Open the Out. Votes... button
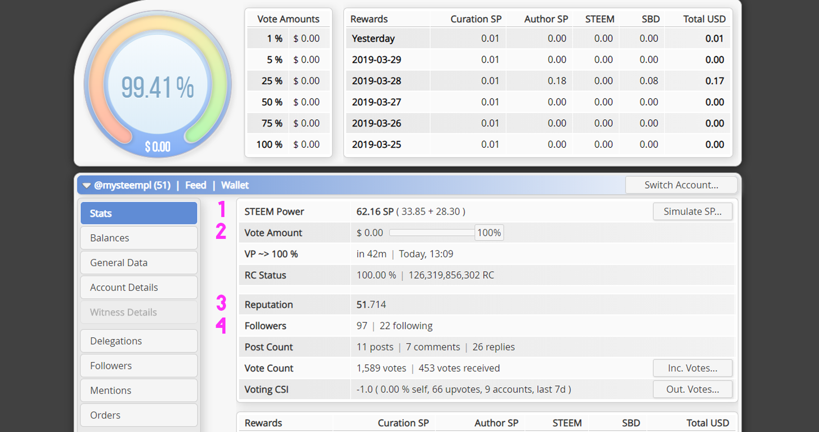Viewport: 819px width, 432px height. [692, 389]
